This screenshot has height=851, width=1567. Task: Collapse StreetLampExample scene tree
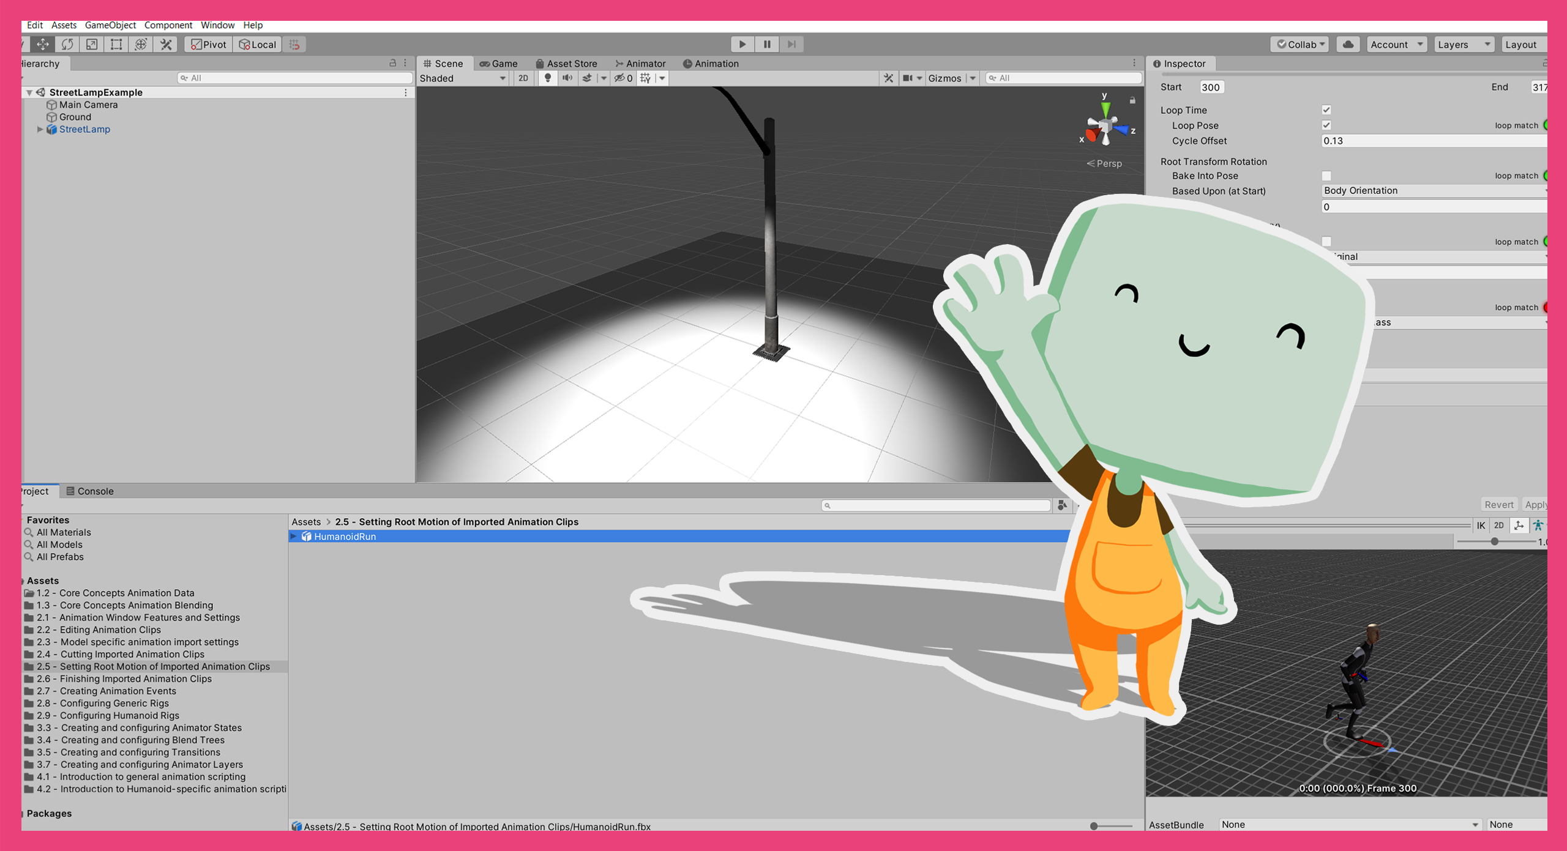[x=29, y=92]
